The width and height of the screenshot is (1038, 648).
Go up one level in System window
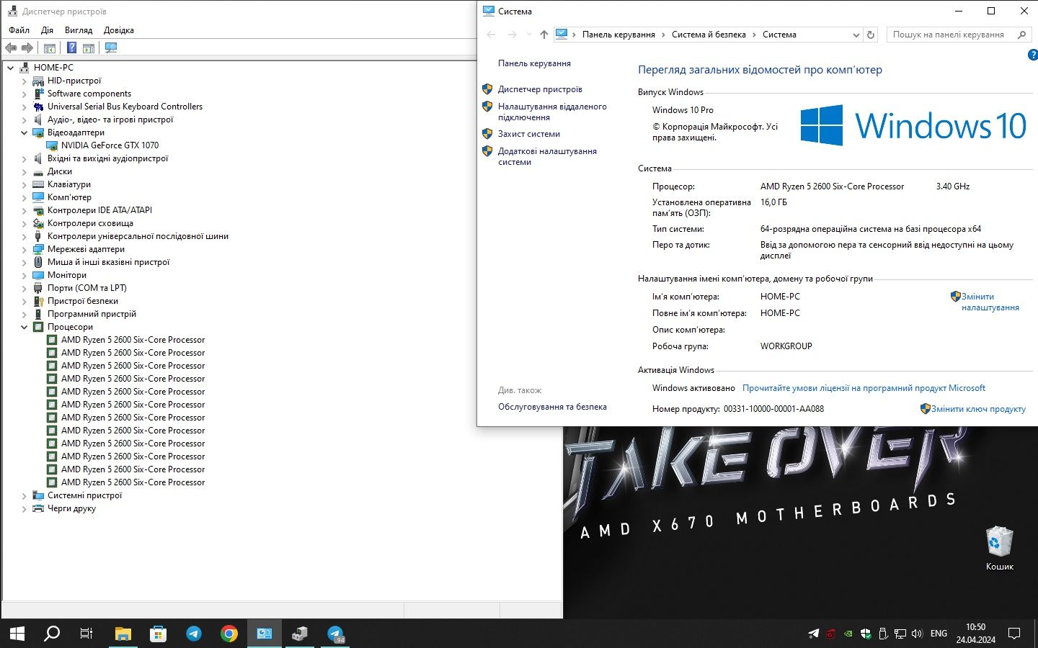coord(544,35)
